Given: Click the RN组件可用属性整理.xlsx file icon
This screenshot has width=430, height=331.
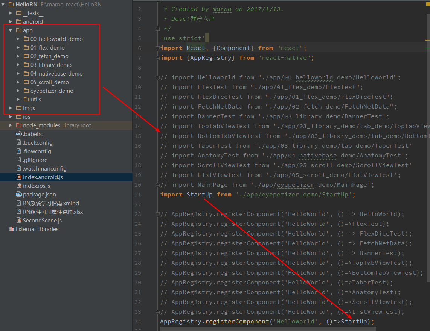Looking at the screenshot, I should (19, 212).
